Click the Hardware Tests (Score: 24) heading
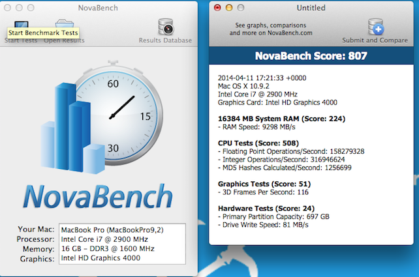Image resolution: width=419 pixels, height=277 pixels. click(268, 209)
